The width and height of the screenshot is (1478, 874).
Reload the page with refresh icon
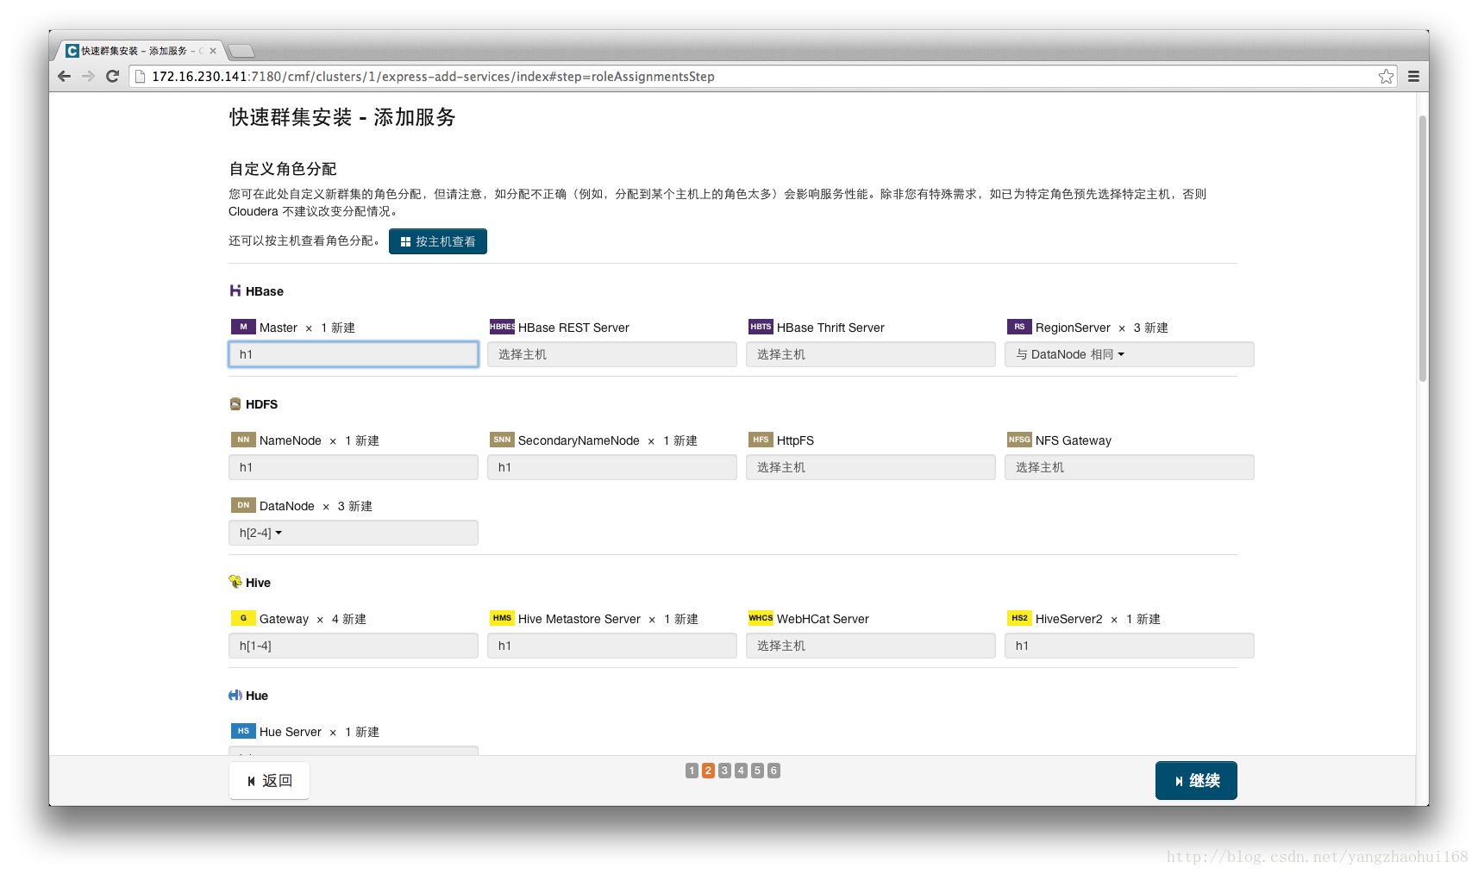click(x=112, y=77)
